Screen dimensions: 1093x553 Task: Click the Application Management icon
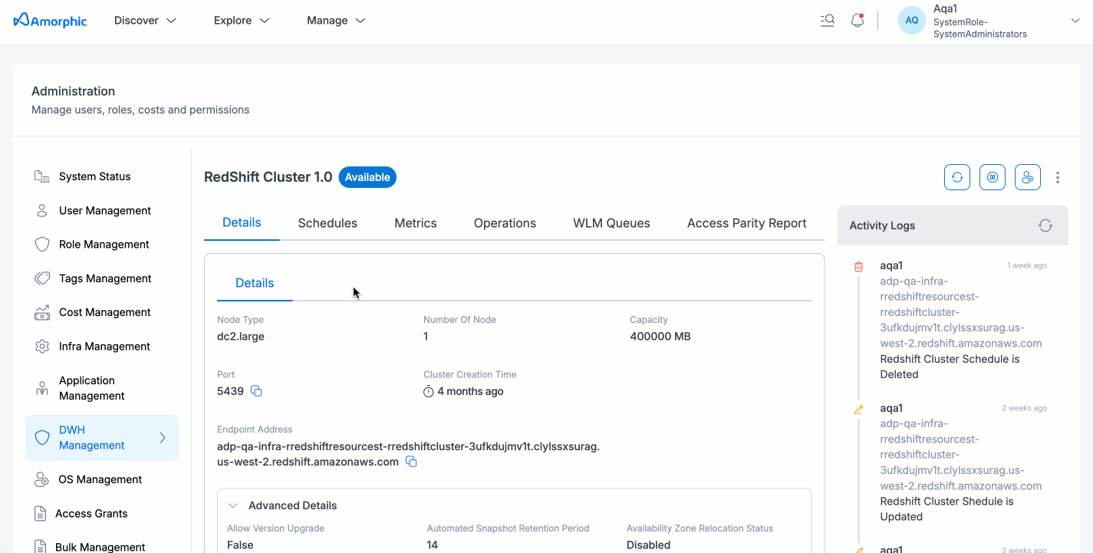(x=42, y=388)
